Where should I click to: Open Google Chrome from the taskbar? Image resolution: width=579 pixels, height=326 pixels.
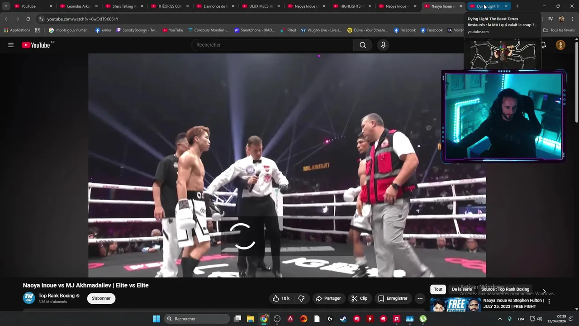point(264,319)
